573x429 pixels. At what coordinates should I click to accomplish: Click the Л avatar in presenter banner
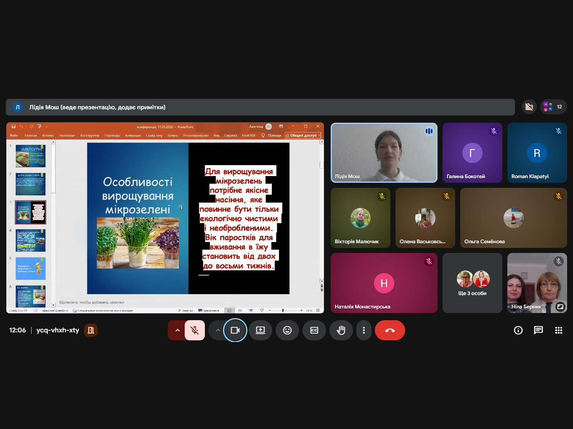coord(17,107)
